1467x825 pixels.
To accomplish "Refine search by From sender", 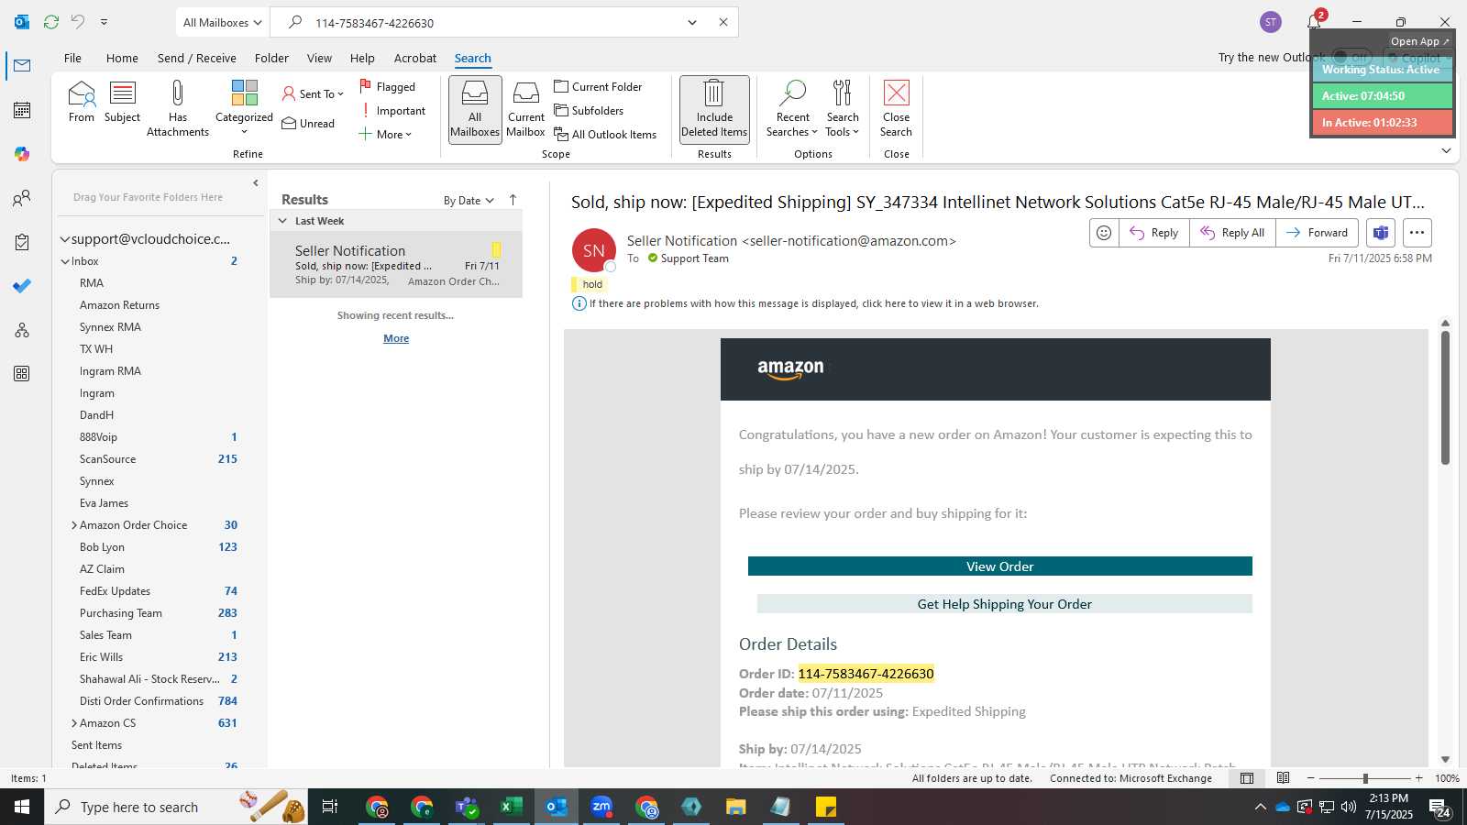I will 82,102.
